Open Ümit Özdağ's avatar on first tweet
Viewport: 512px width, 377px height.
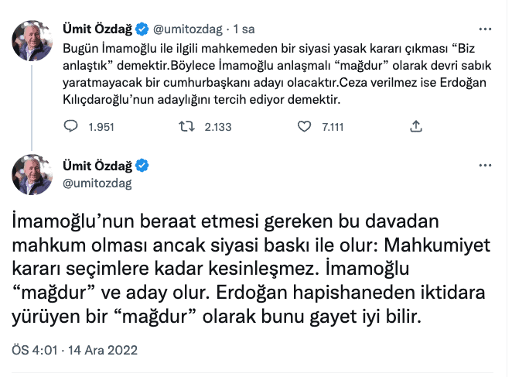pos(32,40)
